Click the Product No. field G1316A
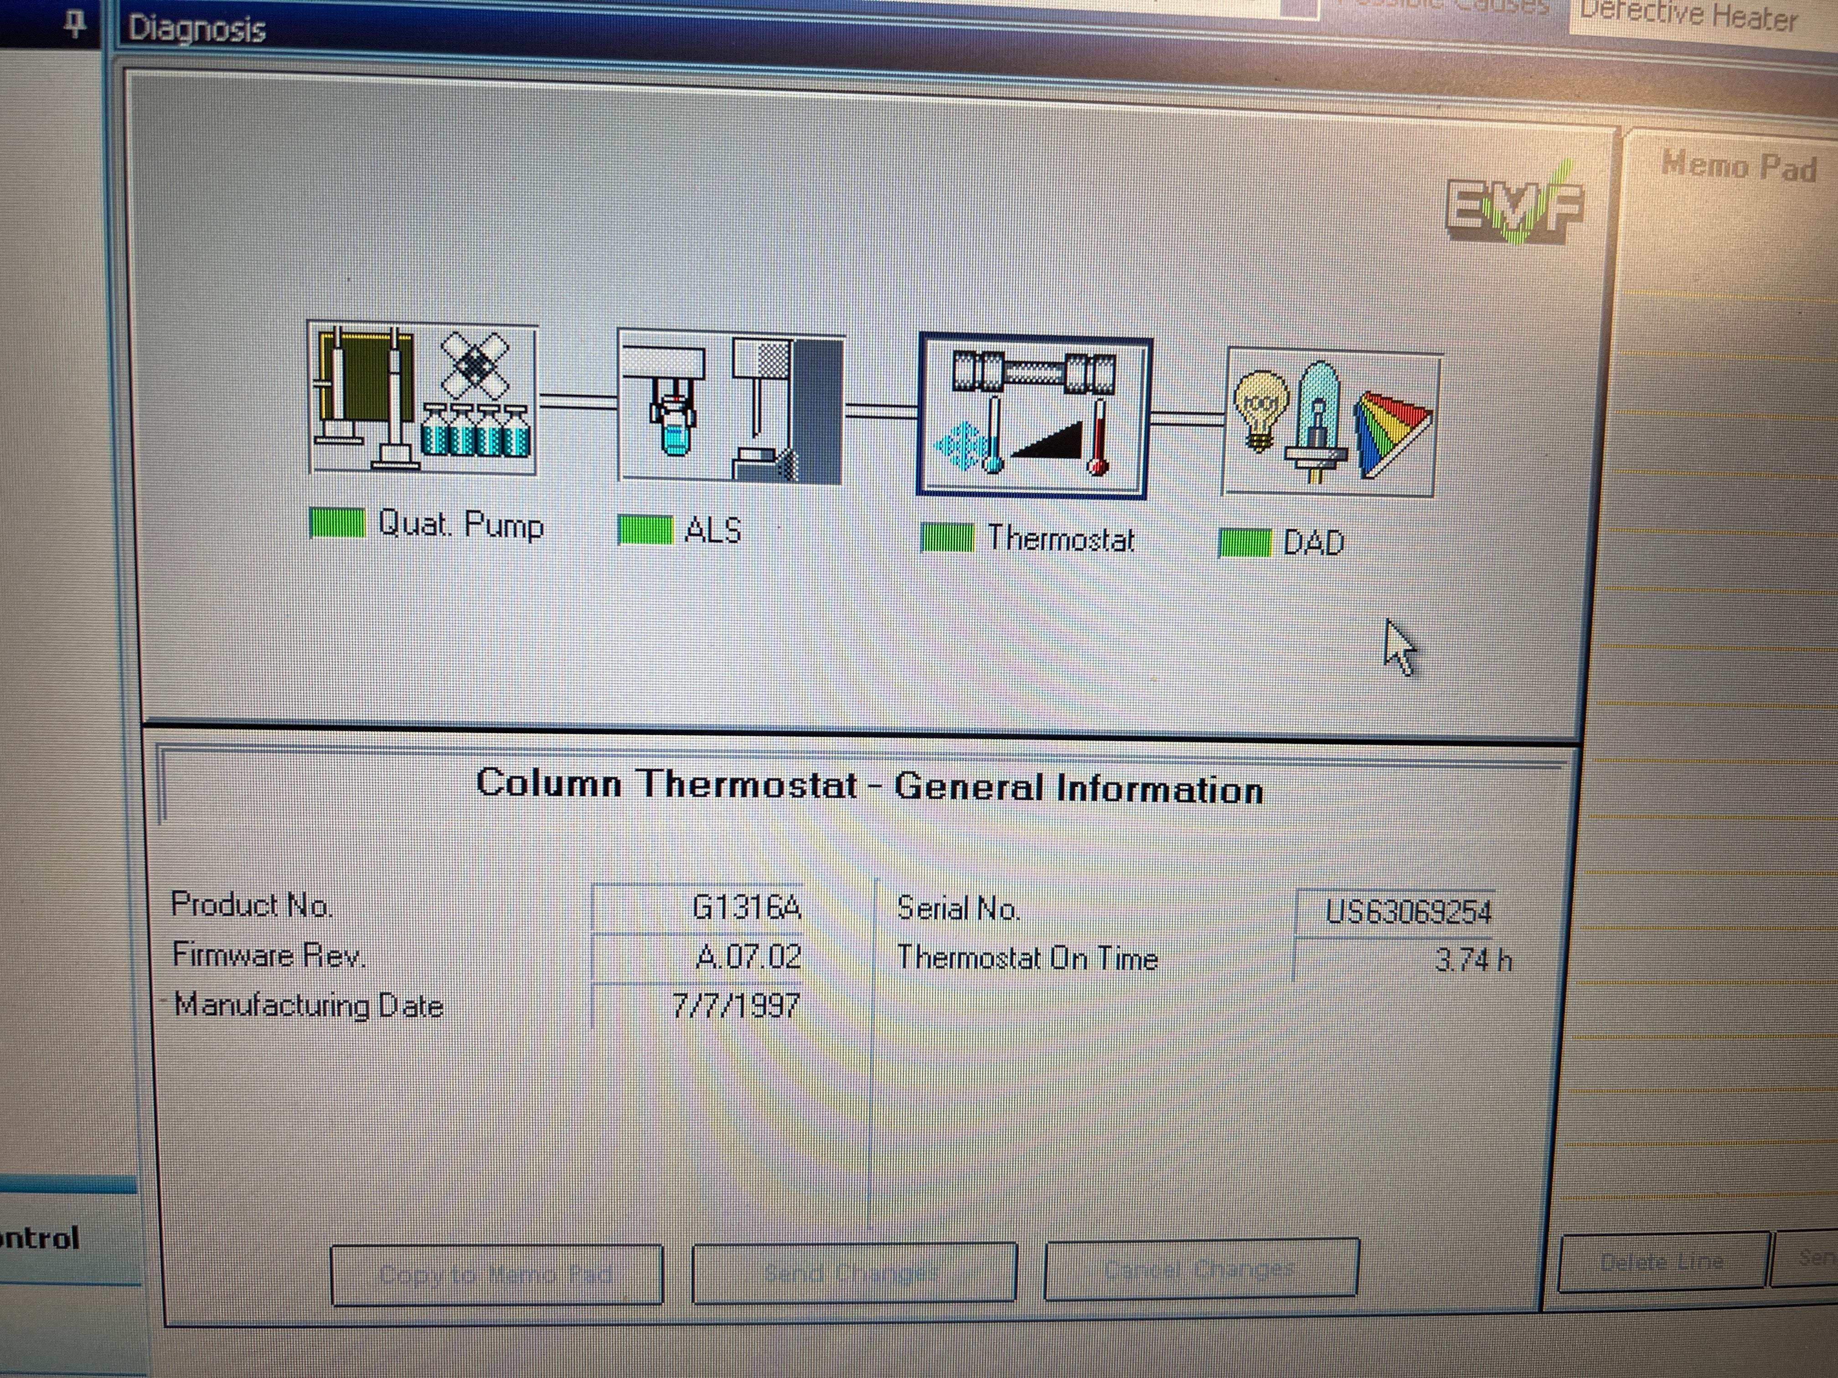Viewport: 1838px width, 1378px height. click(696, 908)
